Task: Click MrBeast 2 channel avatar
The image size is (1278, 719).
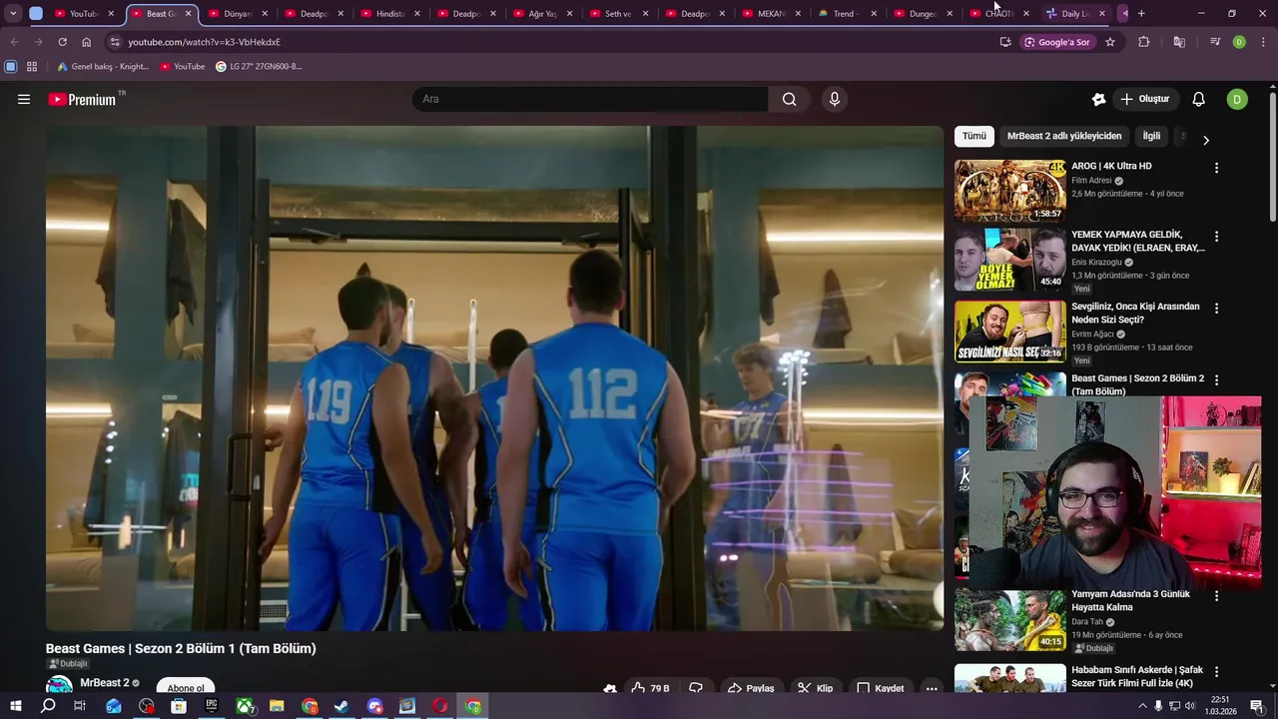Action: point(60,686)
